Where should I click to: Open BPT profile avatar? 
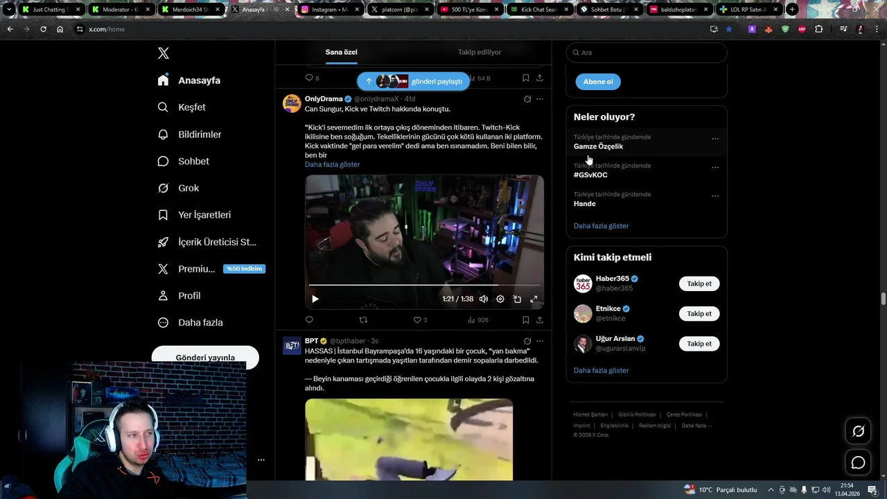292,345
